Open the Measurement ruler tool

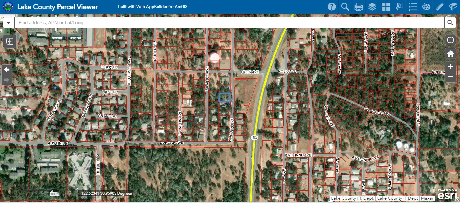[x=440, y=7]
